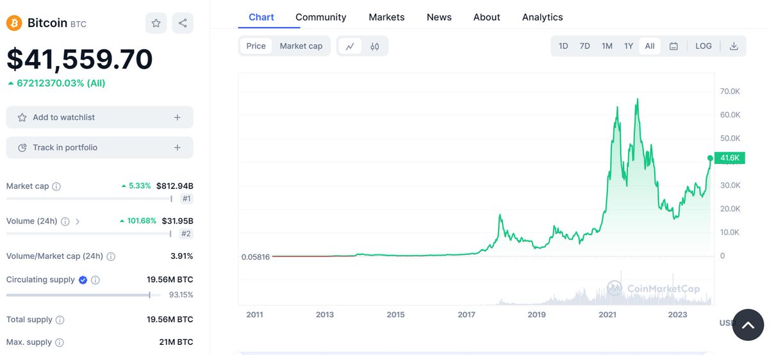Open the share button
Screen dimensions: 769x355
tap(183, 23)
